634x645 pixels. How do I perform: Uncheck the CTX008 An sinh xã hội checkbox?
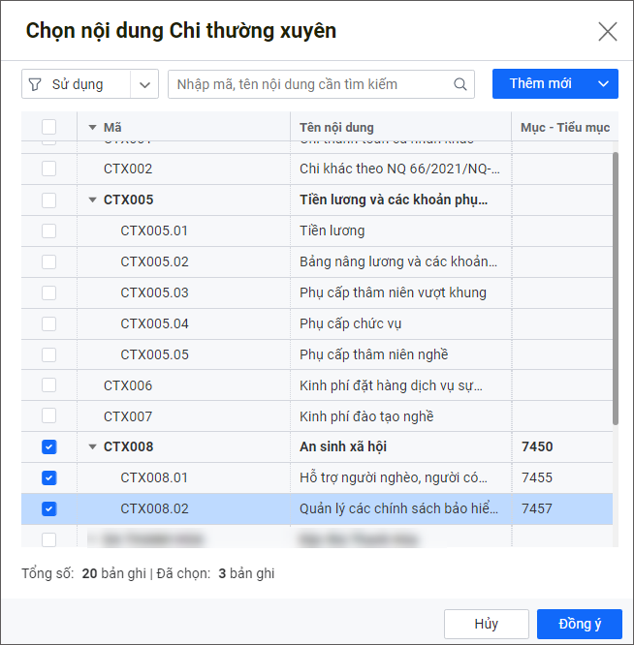click(x=49, y=447)
